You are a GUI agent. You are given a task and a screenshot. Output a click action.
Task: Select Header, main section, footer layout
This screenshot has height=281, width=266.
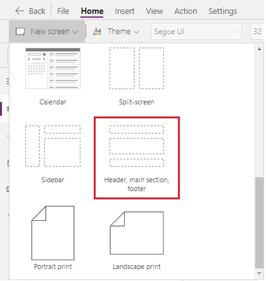click(137, 146)
